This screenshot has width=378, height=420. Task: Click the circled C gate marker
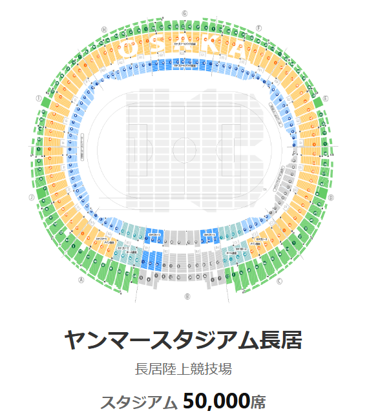[x=279, y=281]
